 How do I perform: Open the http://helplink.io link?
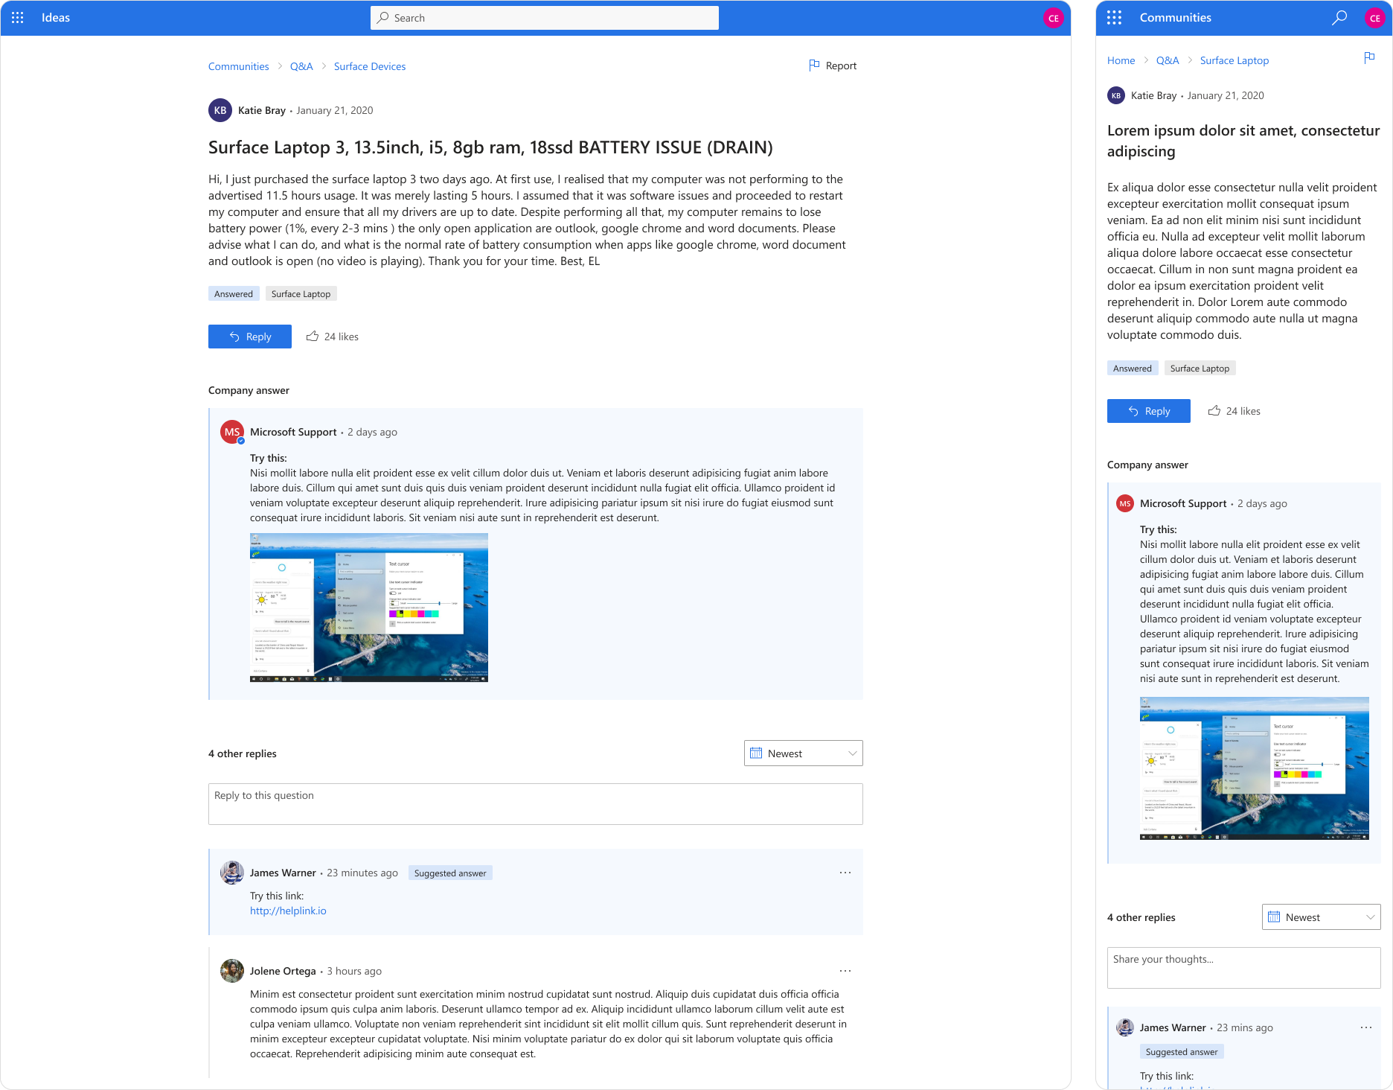pyautogui.click(x=288, y=911)
